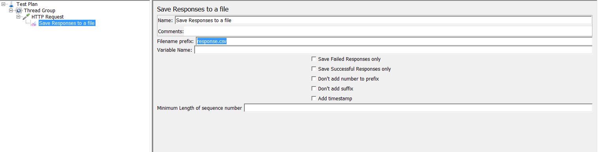Click the Minimum Length of sequence number field
Screen dimensions: 598x152
pyautogui.click(x=418, y=108)
